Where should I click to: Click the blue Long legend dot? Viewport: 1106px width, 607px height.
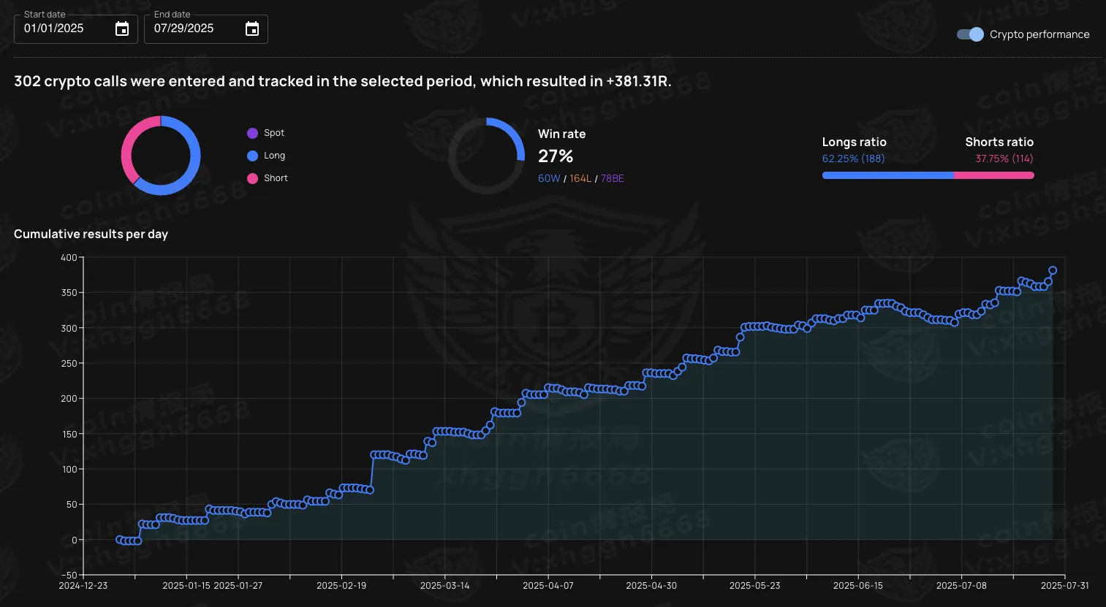[x=252, y=156]
